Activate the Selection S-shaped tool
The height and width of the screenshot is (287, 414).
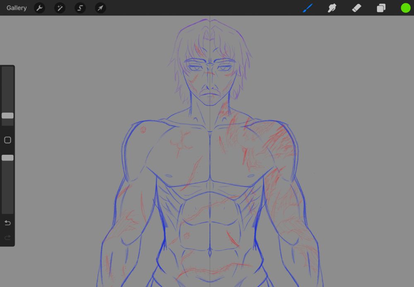(x=80, y=8)
